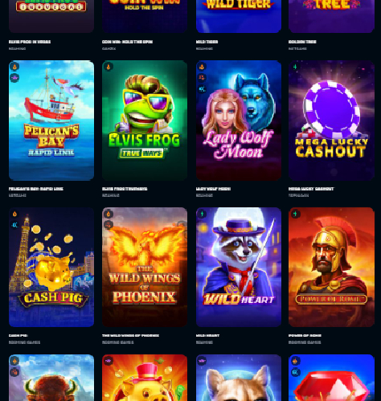Click the blue badge below the flame on Cash Pig
Screen dimensions: 381x401
pos(14,225)
